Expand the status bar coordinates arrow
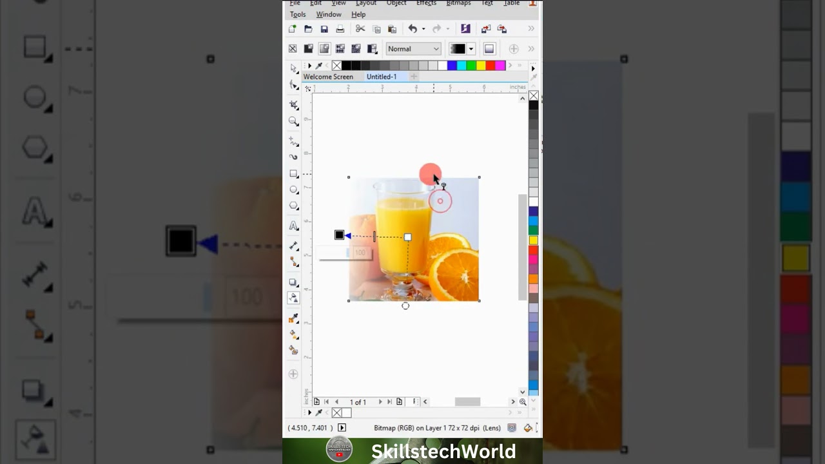This screenshot has width=825, height=464. 342,428
